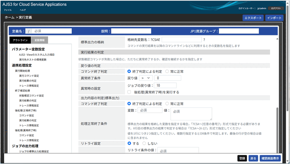The height and width of the screenshot is (164, 290).
Task: Select 終了確認処理 in the outline
Action: 22,91
